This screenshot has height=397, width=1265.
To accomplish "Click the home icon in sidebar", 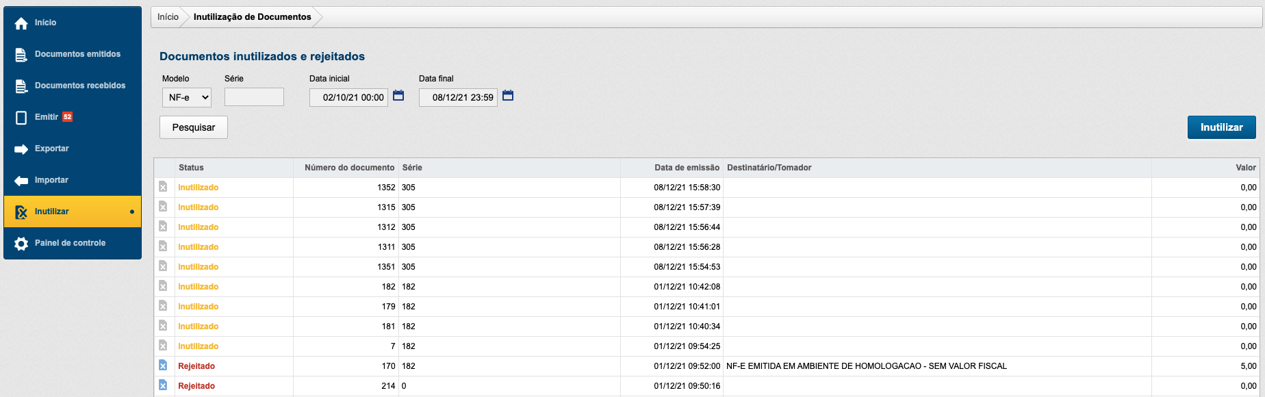I will click(x=21, y=23).
